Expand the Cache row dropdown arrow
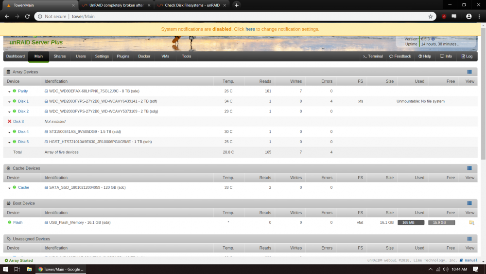Image resolution: width=486 pixels, height=274 pixels. (9, 188)
